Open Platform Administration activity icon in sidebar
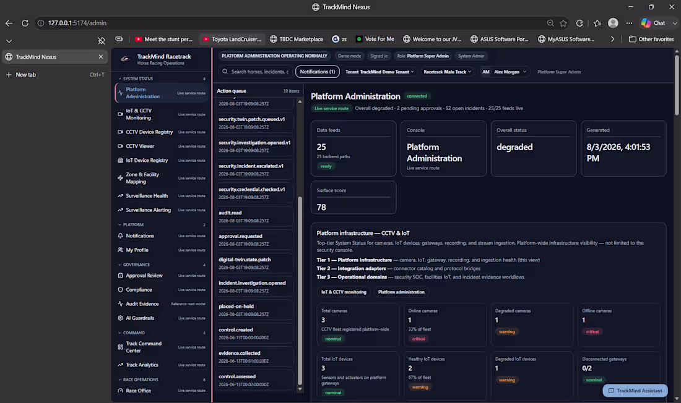Image resolution: width=681 pixels, height=403 pixels. 121,93
